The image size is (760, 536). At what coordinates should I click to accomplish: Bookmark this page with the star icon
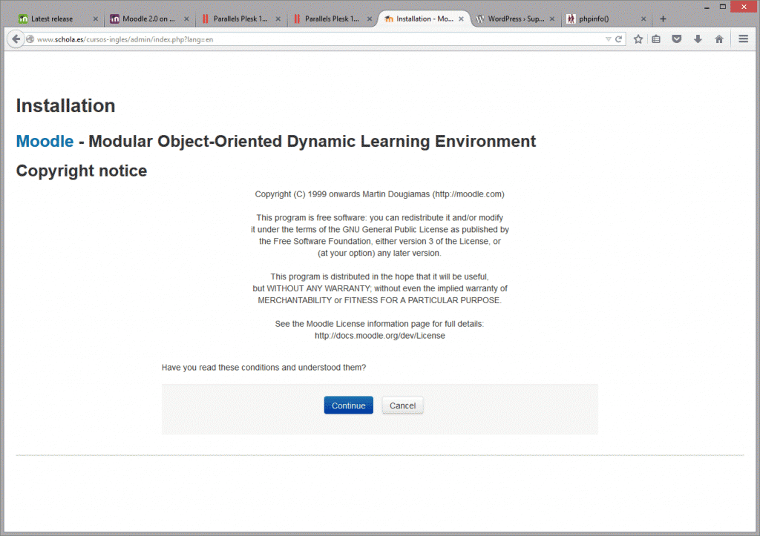coord(638,39)
